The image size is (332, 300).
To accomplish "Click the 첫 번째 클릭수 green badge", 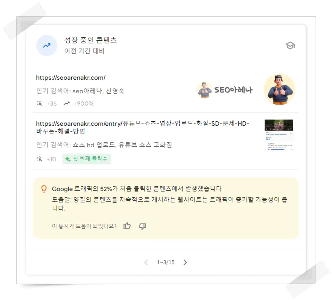I will [x=87, y=159].
